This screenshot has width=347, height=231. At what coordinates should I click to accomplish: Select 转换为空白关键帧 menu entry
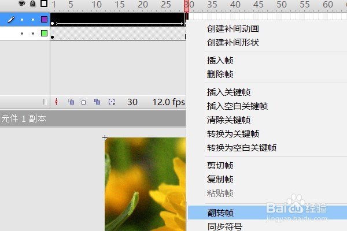tap(241, 148)
